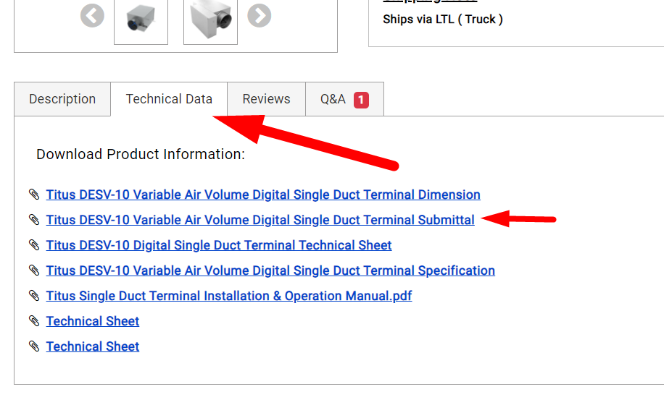This screenshot has height=418, width=664.
Task: Click the next image arrow in carousel
Action: click(259, 15)
